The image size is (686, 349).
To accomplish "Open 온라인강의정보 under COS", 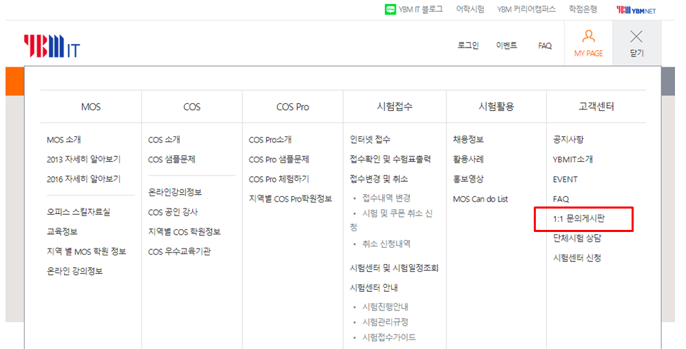I will 175,192.
